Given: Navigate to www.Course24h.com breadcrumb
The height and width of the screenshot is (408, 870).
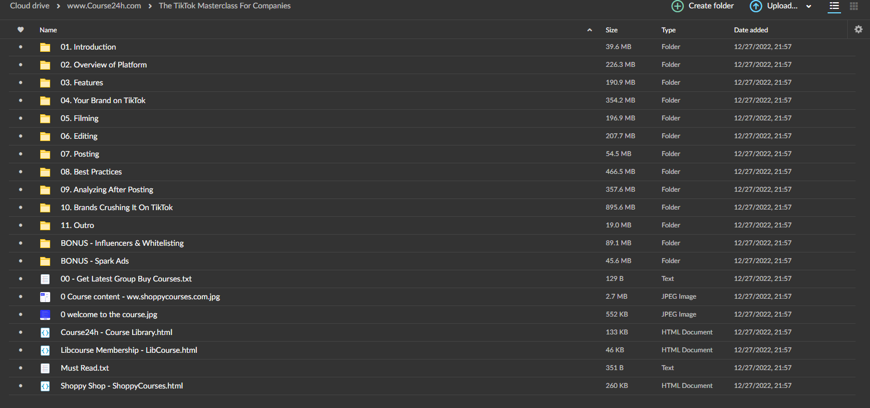Looking at the screenshot, I should pyautogui.click(x=104, y=6).
